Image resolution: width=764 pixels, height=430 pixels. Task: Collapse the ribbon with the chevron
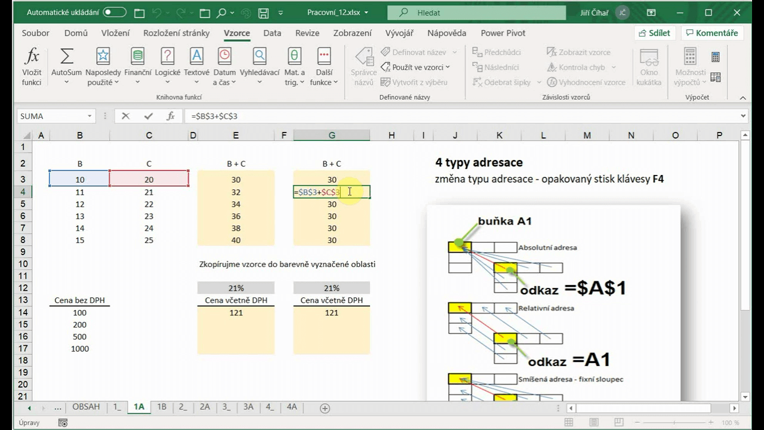(x=743, y=97)
